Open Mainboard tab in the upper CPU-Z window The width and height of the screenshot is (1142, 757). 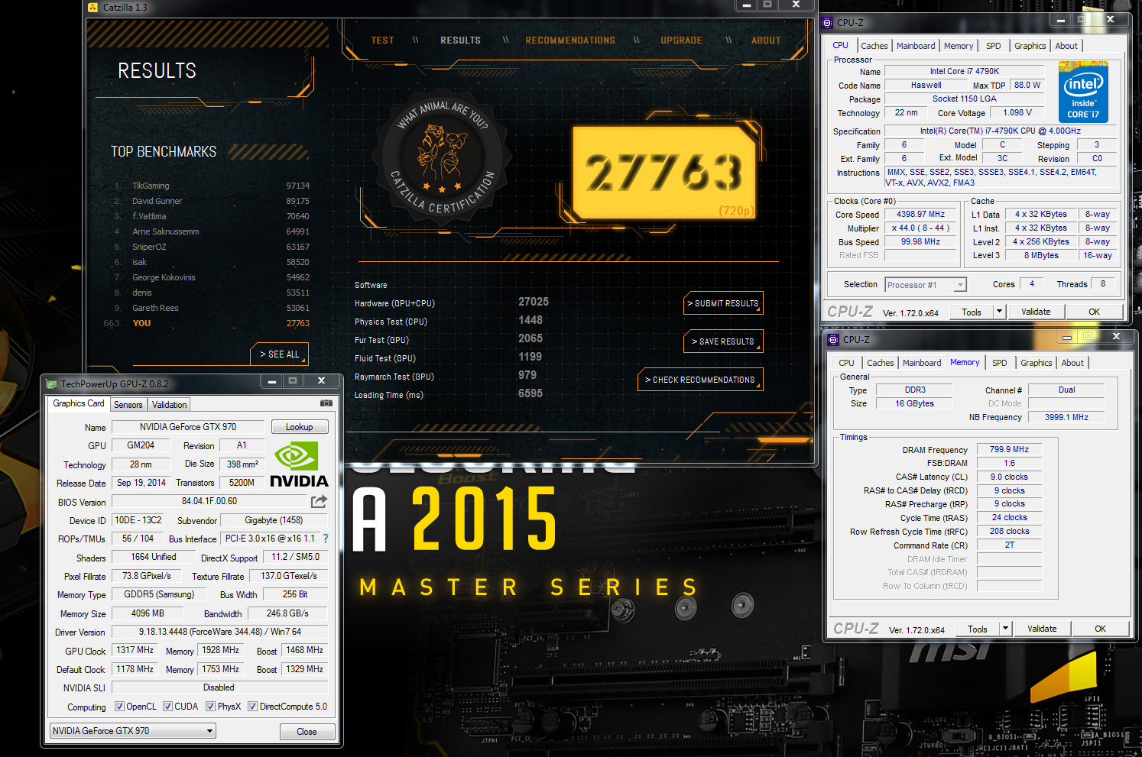pos(915,46)
